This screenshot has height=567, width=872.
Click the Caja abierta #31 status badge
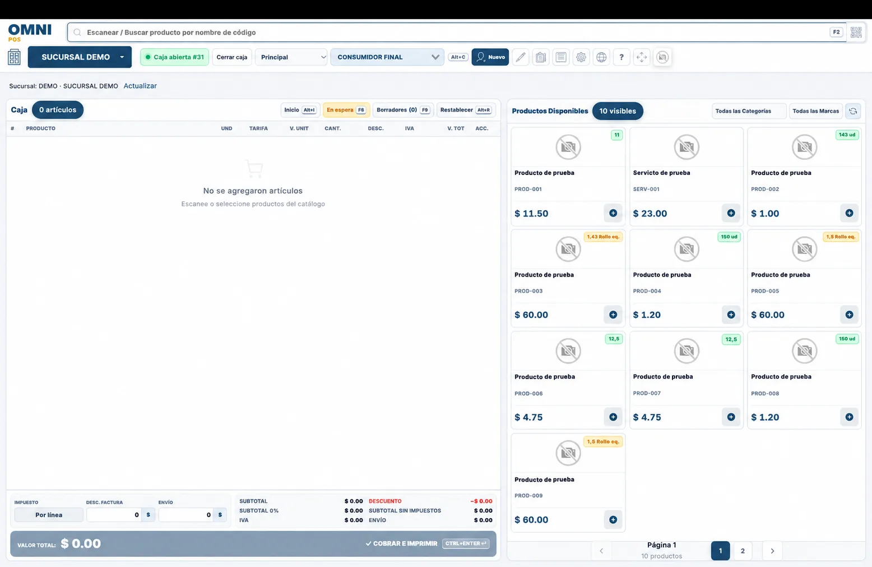coord(174,57)
